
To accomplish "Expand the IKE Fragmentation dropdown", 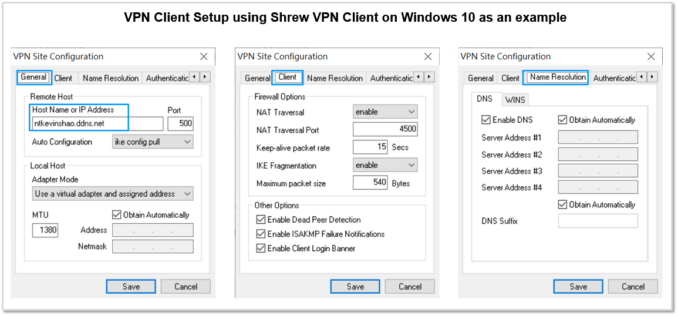I will pos(385,166).
